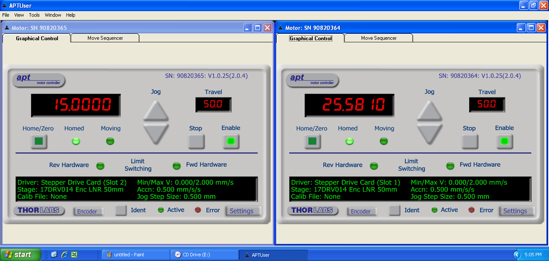Click Home/Zero button for motor 90820365
The width and height of the screenshot is (549, 261).
(39, 141)
